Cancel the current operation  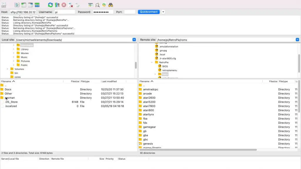(64, 5)
